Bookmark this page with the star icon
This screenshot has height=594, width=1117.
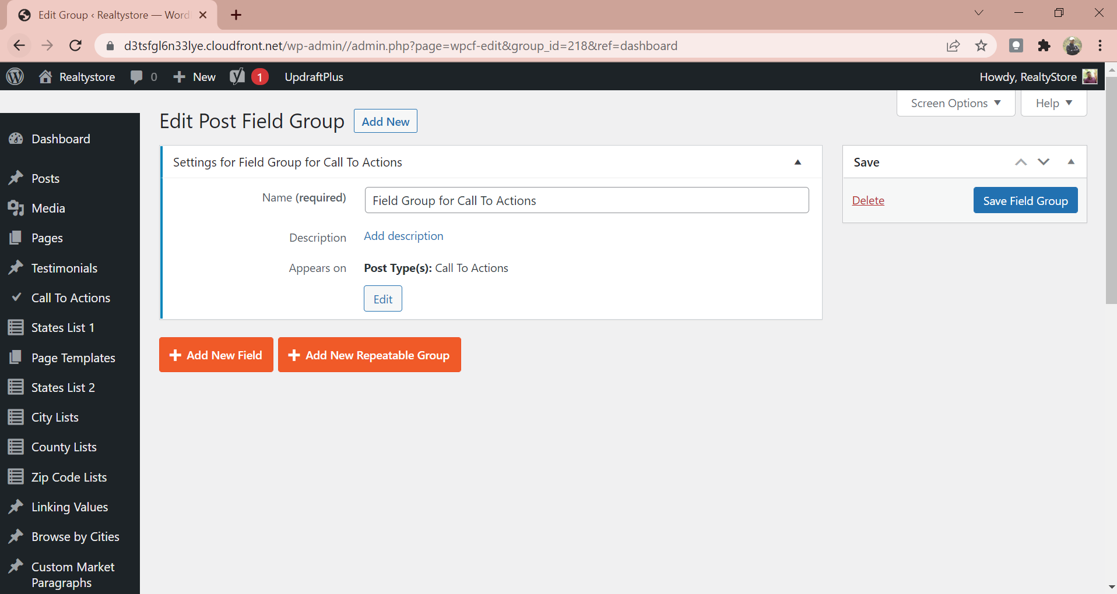(x=981, y=45)
